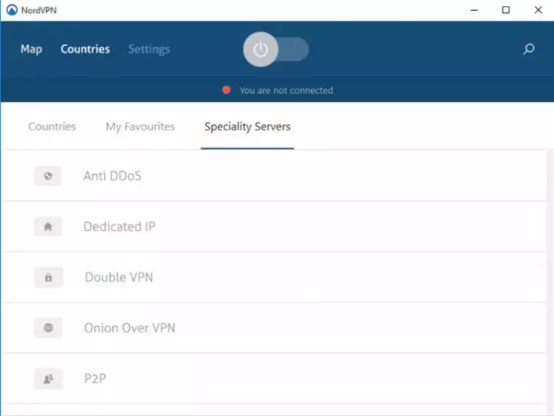Select the Speciality Servers tab

[x=247, y=127]
